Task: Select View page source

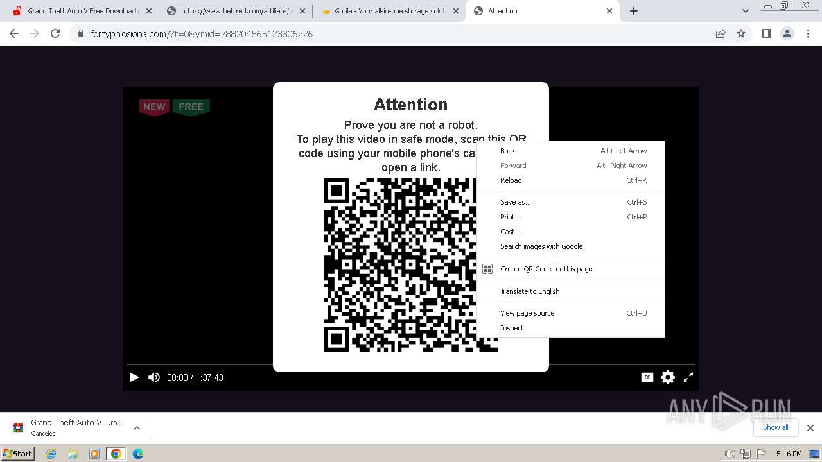Action: (570, 313)
